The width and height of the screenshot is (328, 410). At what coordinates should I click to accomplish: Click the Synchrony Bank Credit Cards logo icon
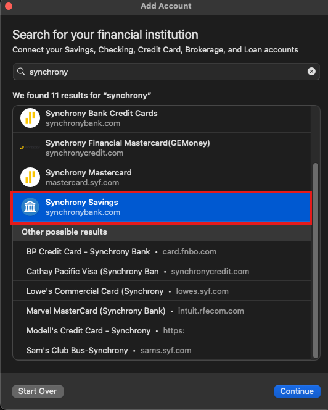click(x=30, y=118)
